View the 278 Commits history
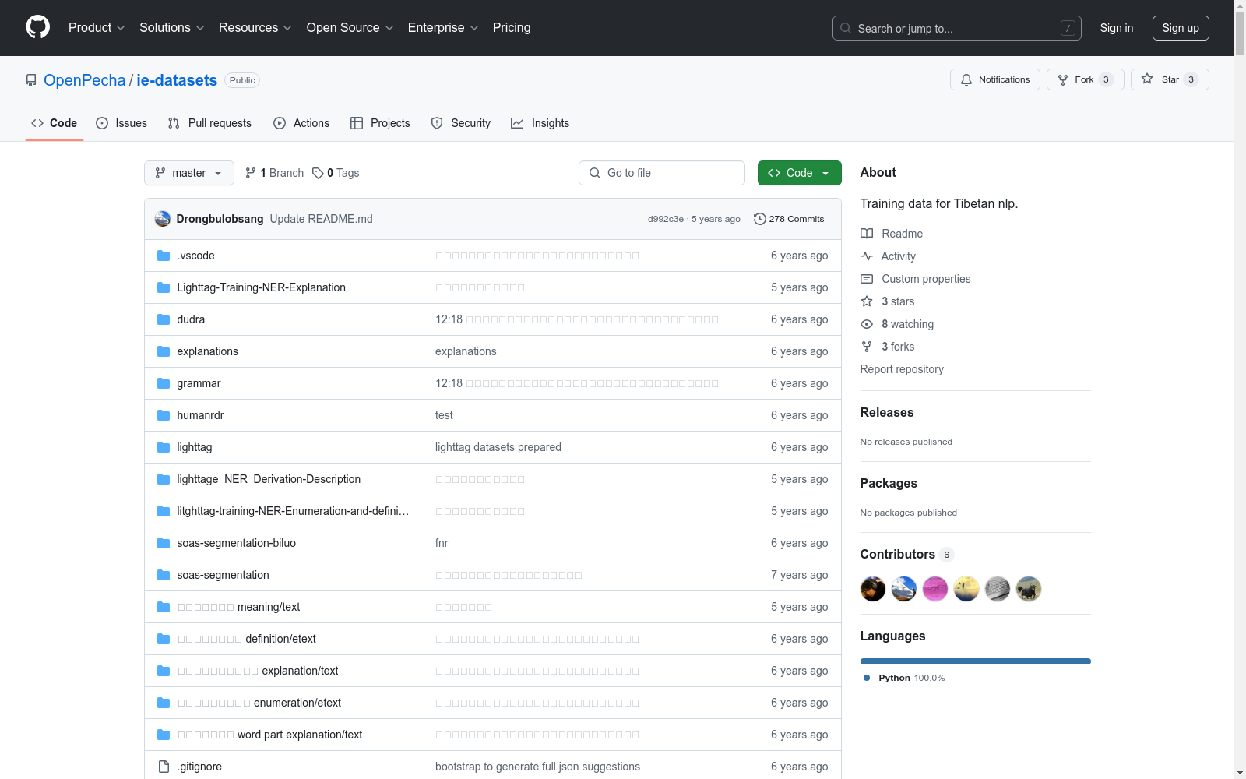Screen dimensions: 1246x779 pyautogui.click(x=789, y=219)
